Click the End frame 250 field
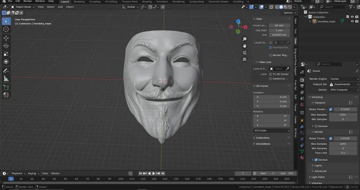Image resolution: width=360 pixels, height=190 pixels. pos(287,173)
